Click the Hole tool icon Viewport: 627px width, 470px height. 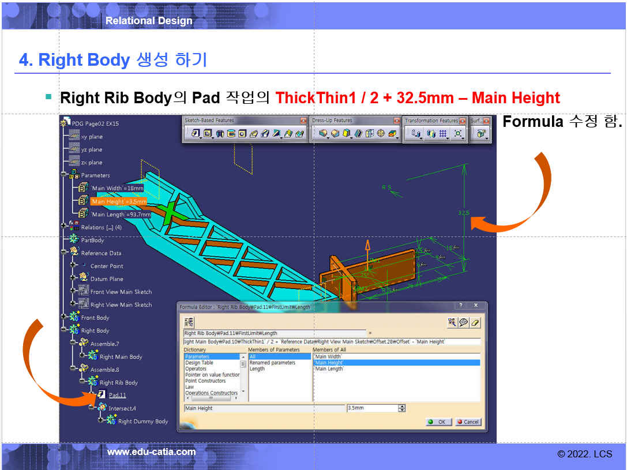[243, 134]
